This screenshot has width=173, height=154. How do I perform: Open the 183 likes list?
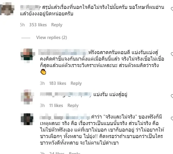(x=58, y=83)
